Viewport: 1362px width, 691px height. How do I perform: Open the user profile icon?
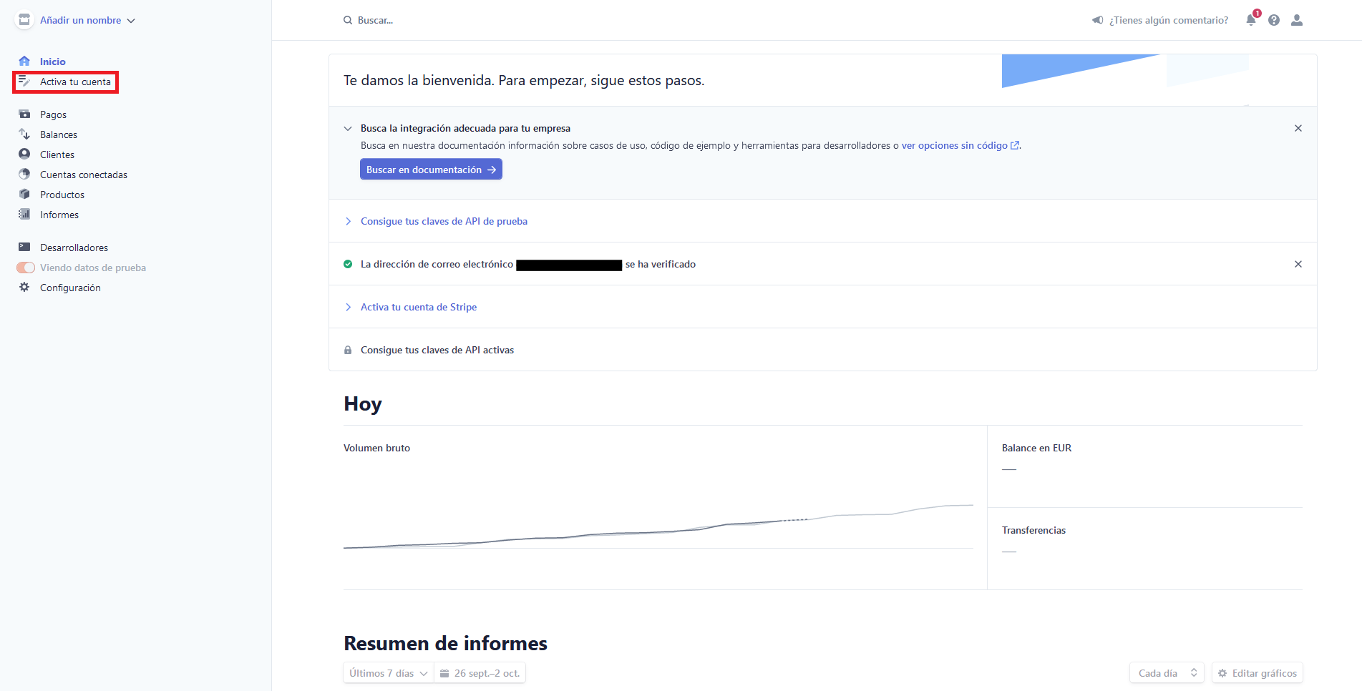tap(1297, 20)
